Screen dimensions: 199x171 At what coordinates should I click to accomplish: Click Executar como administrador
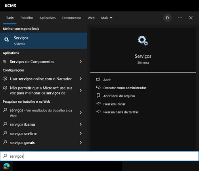tap(124, 88)
